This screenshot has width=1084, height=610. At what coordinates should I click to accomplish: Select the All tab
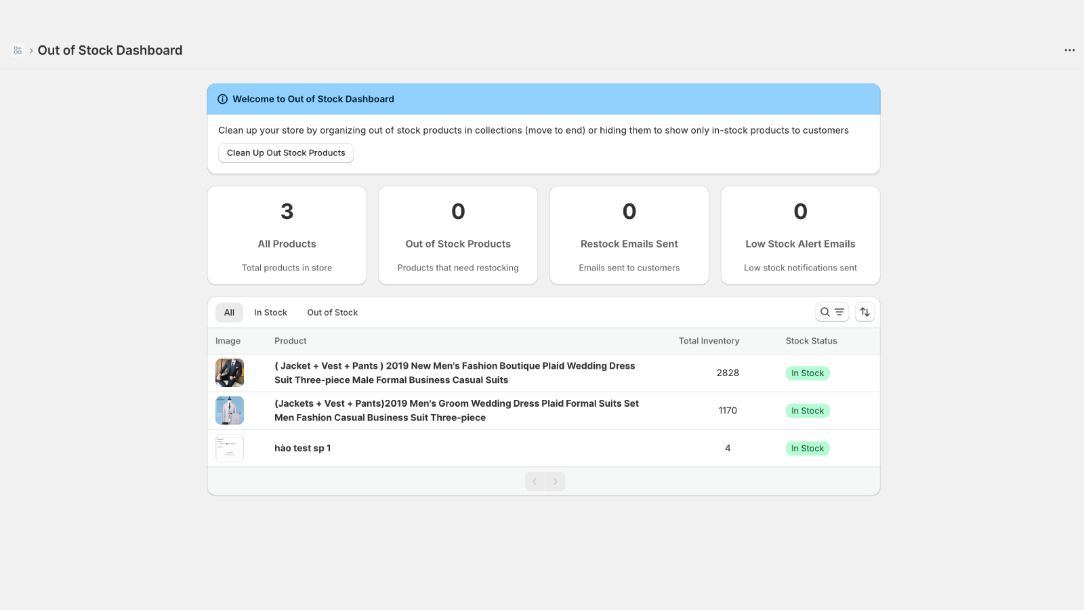pos(229,312)
